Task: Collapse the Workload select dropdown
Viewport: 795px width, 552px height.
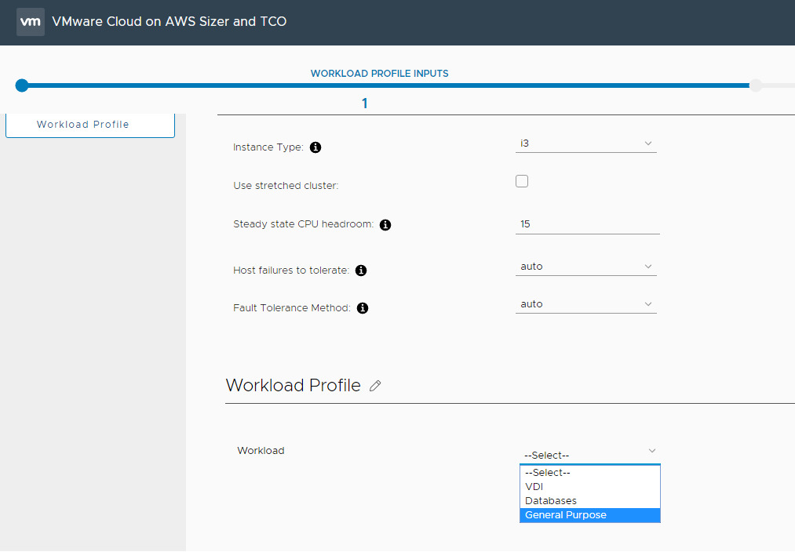Action: [589, 455]
